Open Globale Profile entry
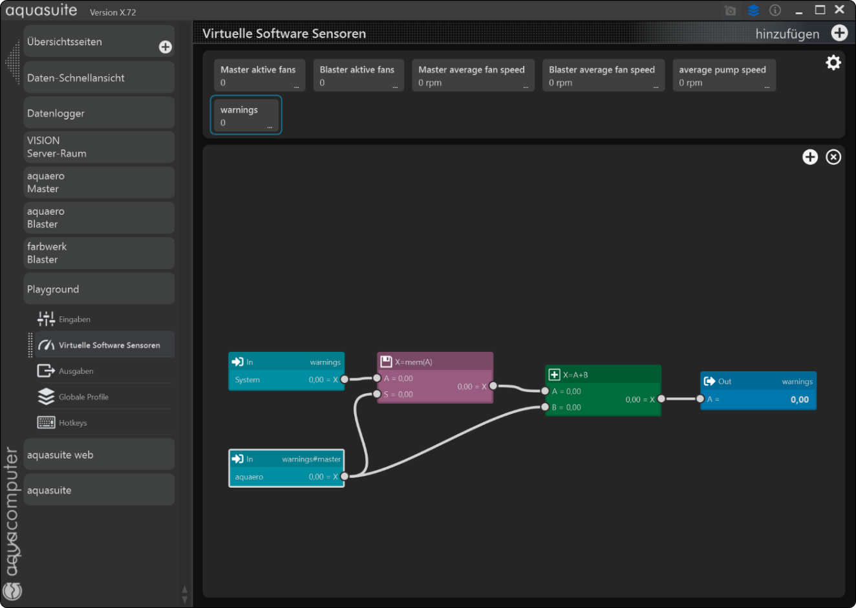 coord(83,396)
